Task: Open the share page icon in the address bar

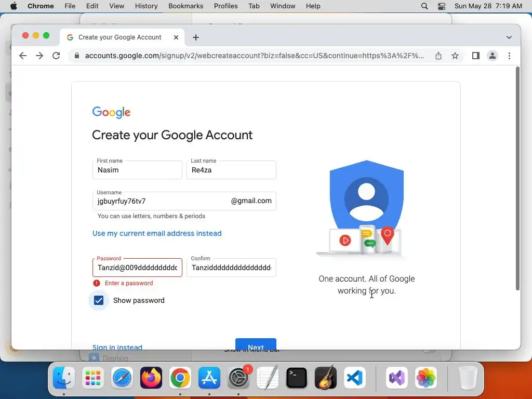Action: 438,56
